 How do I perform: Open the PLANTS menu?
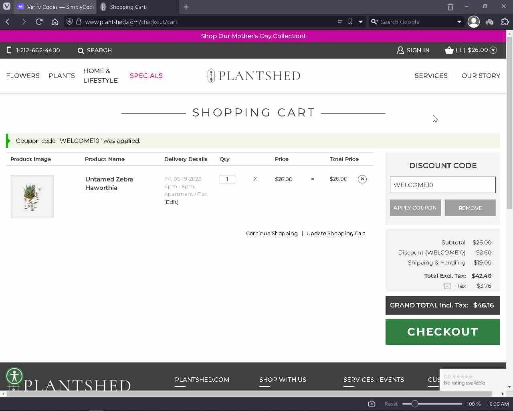[62, 75]
